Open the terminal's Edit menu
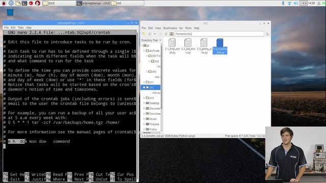 pyautogui.click(x=13, y=27)
